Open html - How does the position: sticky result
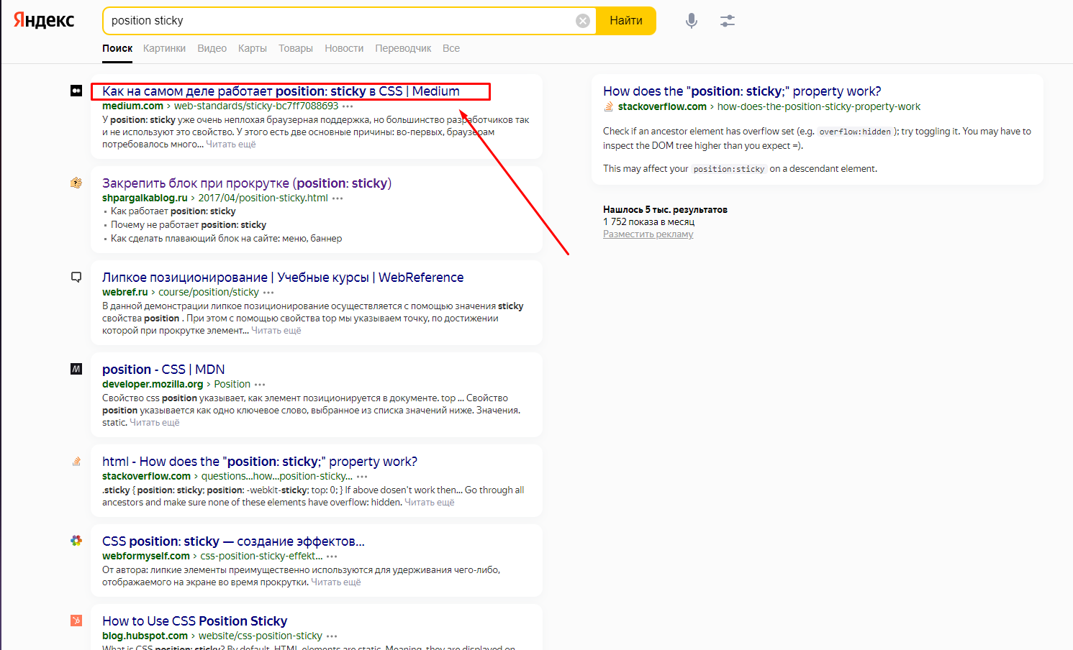The image size is (1073, 650). click(x=260, y=462)
